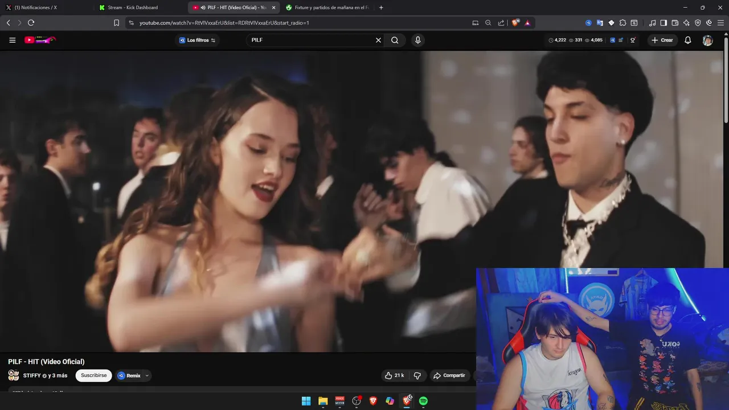The width and height of the screenshot is (729, 410).
Task: Open the STIFFY y 3 más channel link
Action: [45, 376]
